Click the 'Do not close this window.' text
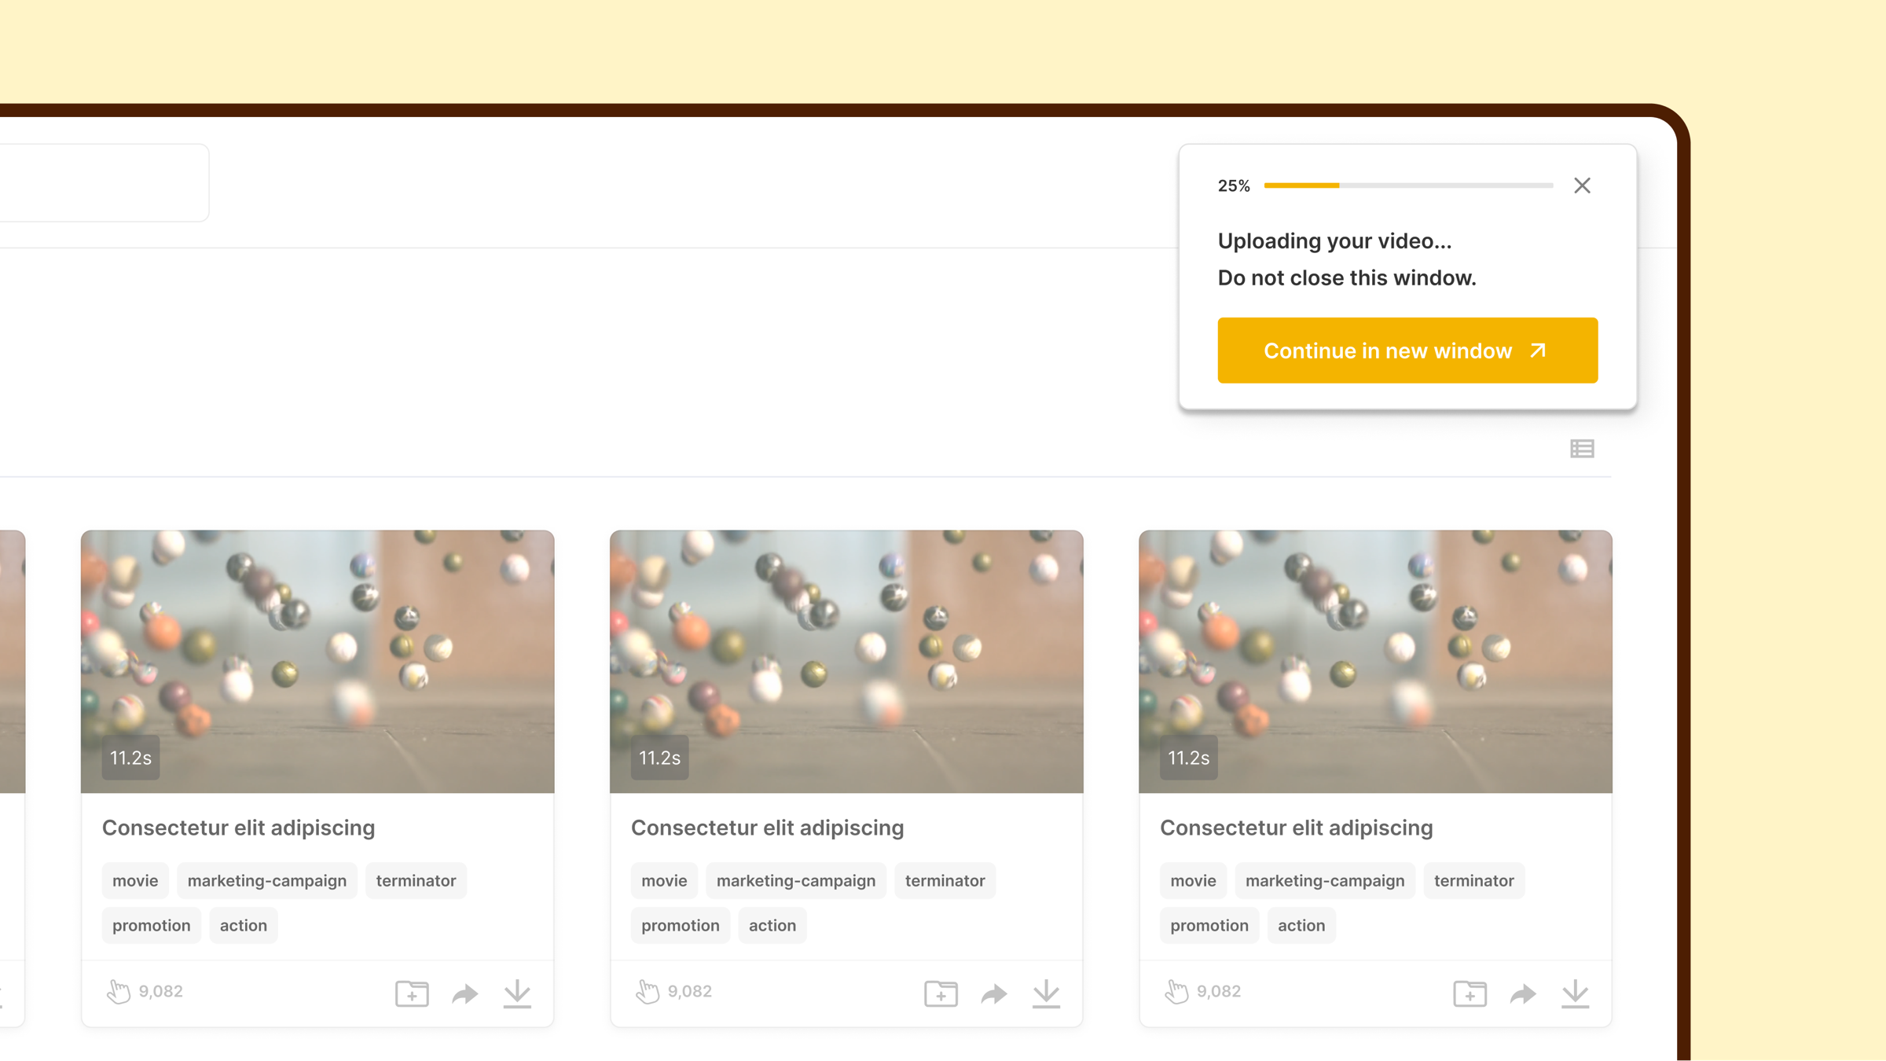This screenshot has width=1886, height=1061. (x=1347, y=278)
